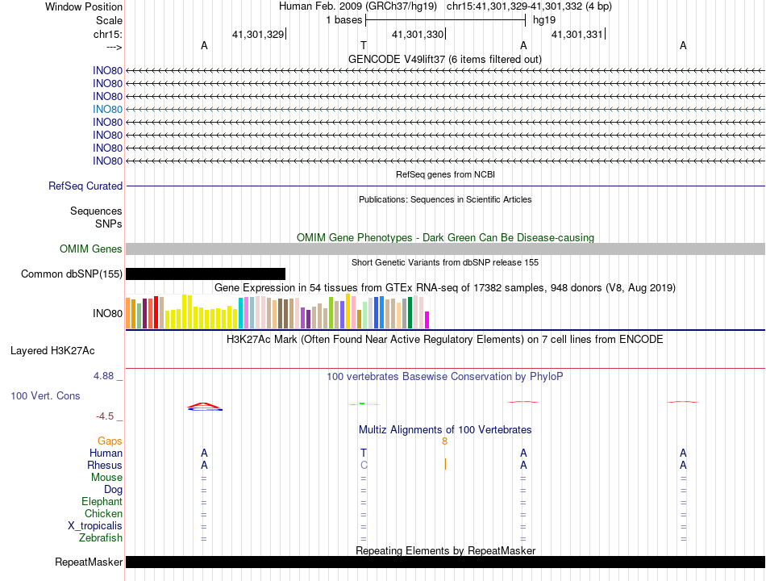Click the gray OMIM Genes item bar

click(446, 249)
